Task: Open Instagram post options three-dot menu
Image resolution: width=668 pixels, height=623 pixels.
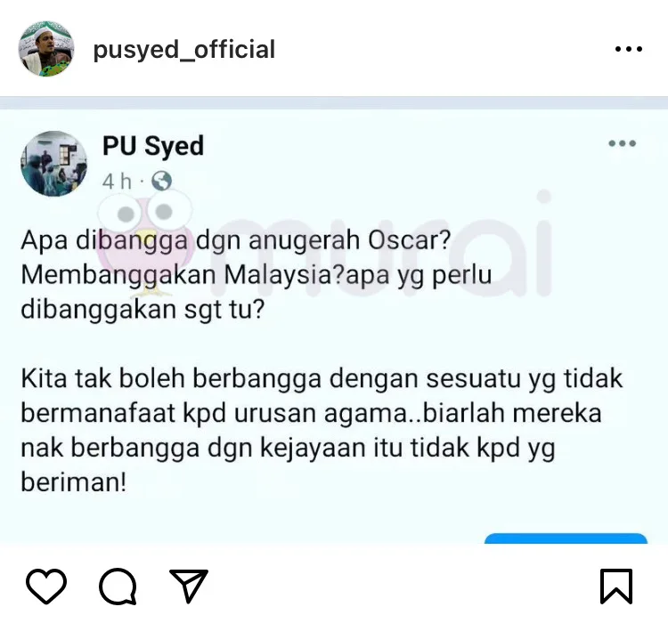Action: point(629,50)
